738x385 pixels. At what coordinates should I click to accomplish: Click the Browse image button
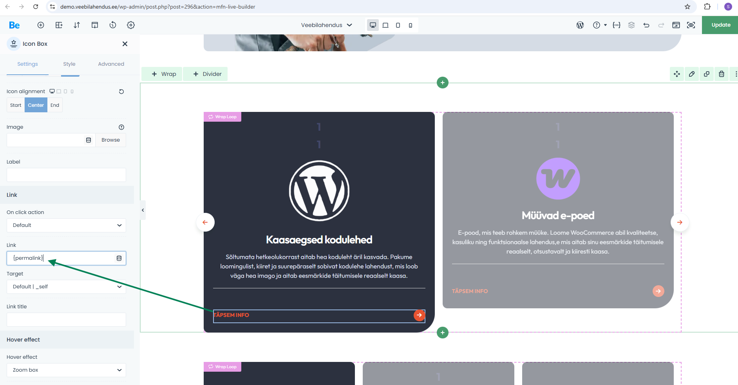[x=110, y=140]
